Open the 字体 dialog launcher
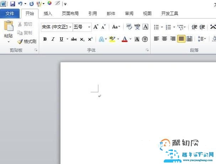Screen dimensions: 216x164 pos(147,50)
